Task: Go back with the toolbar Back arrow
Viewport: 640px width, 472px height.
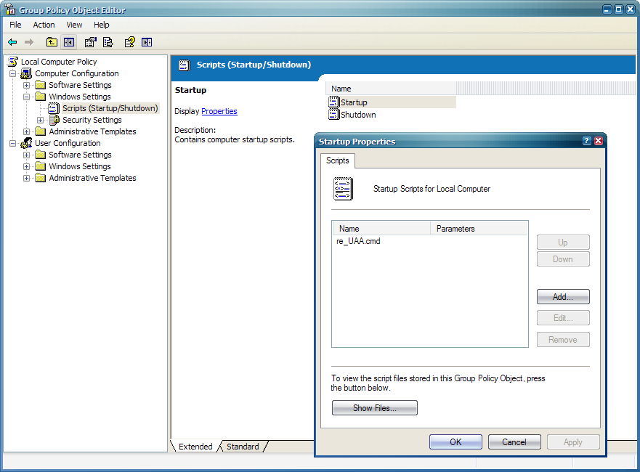Action: pos(12,42)
